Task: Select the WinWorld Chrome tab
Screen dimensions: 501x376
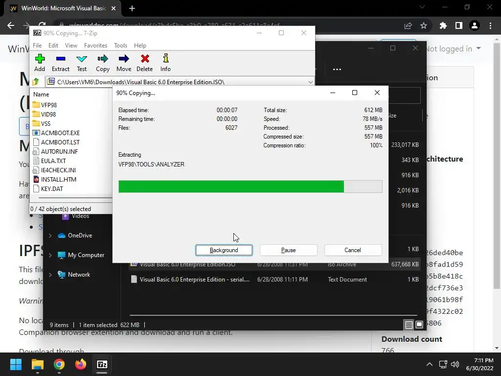Action: click(62, 8)
